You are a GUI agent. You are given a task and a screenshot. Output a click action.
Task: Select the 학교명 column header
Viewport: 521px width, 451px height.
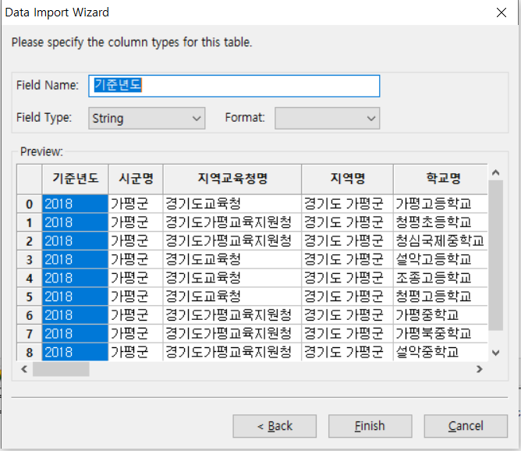441,179
